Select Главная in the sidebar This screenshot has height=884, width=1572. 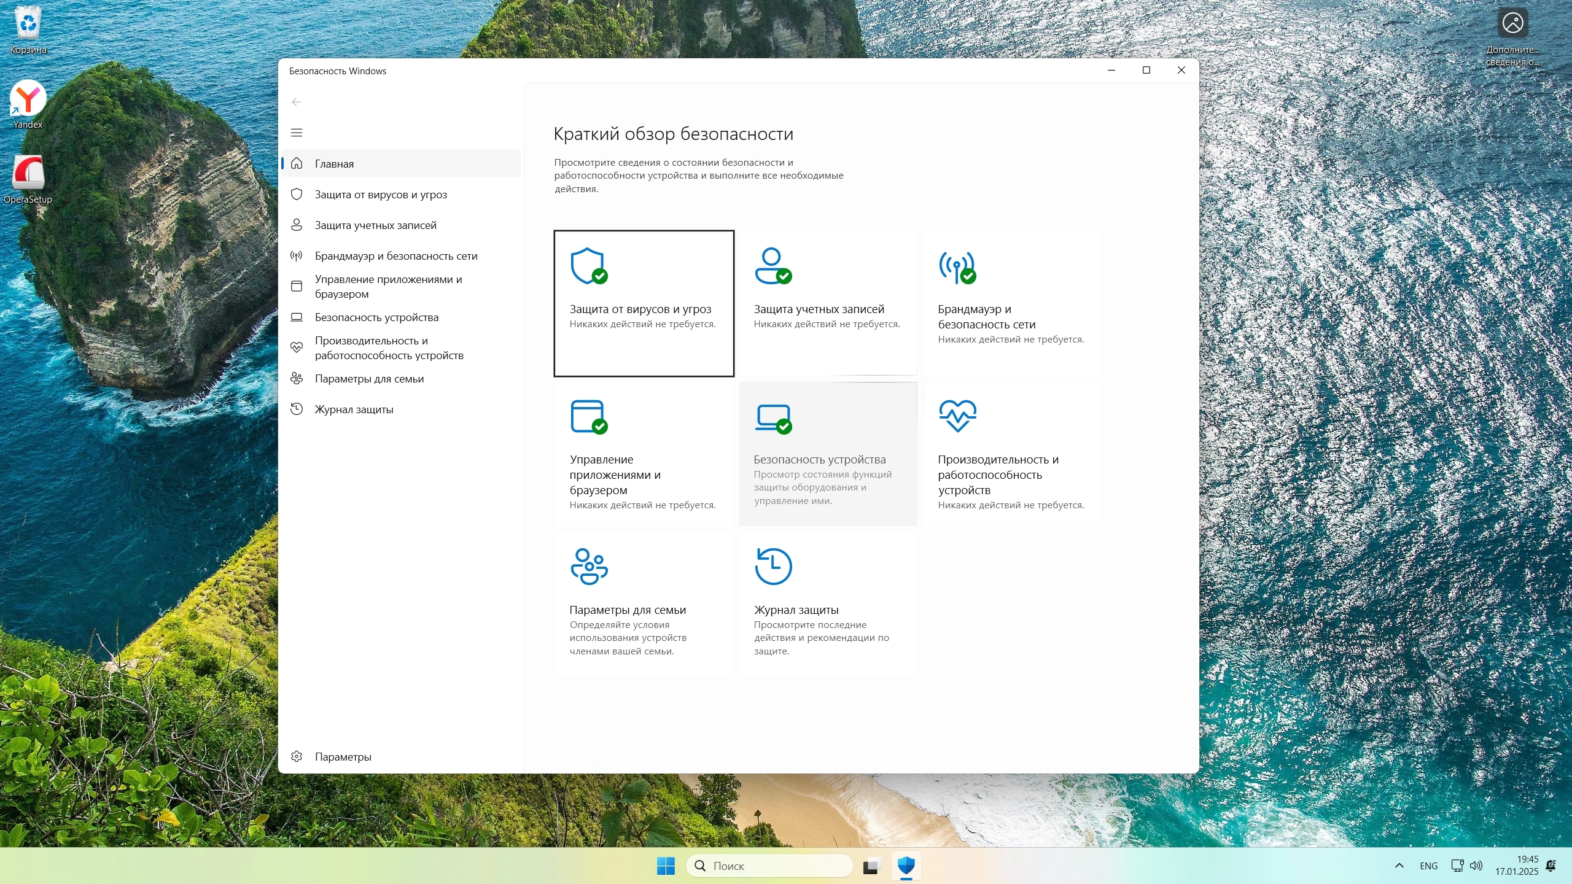click(x=334, y=164)
